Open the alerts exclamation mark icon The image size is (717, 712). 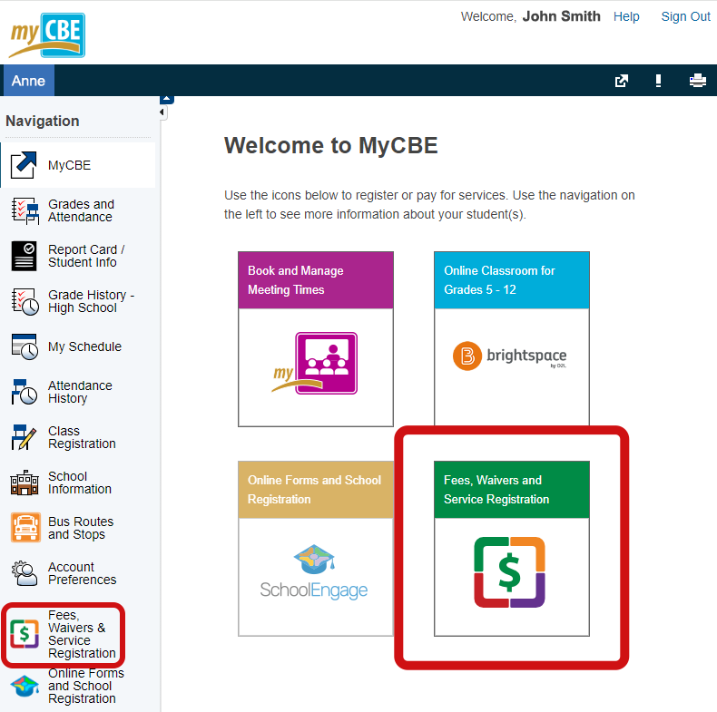tap(658, 81)
